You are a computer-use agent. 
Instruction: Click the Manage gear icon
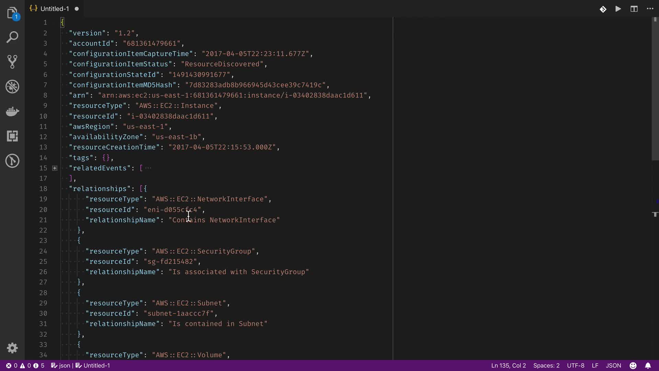12,348
